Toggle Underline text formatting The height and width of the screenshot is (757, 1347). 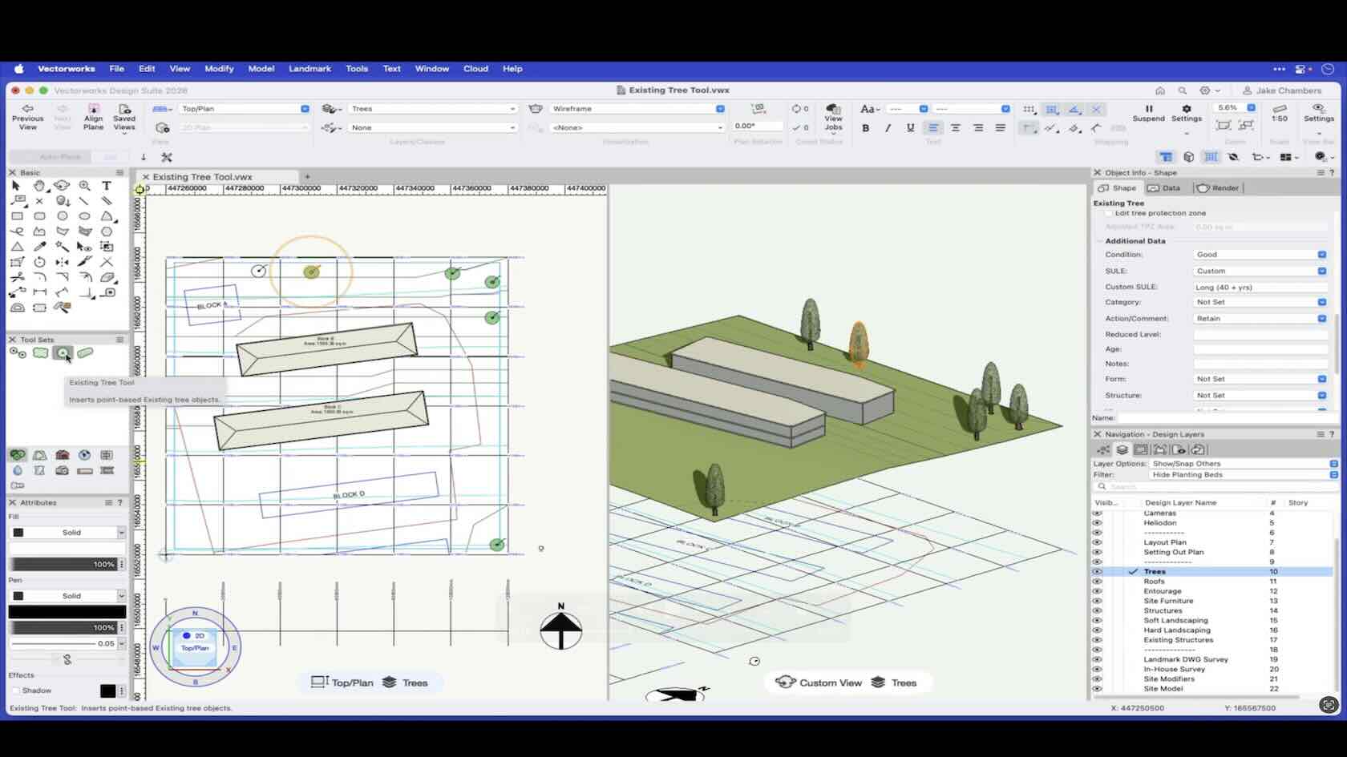[910, 128]
